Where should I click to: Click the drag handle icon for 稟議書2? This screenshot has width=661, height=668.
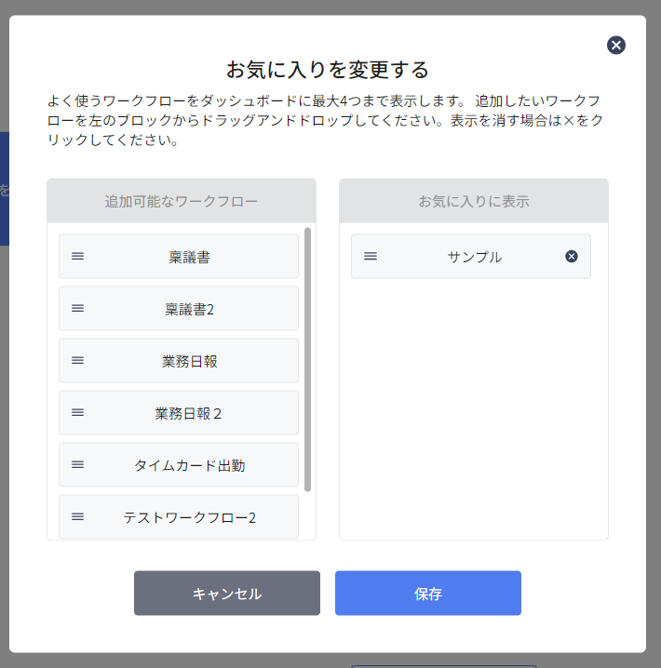(77, 308)
